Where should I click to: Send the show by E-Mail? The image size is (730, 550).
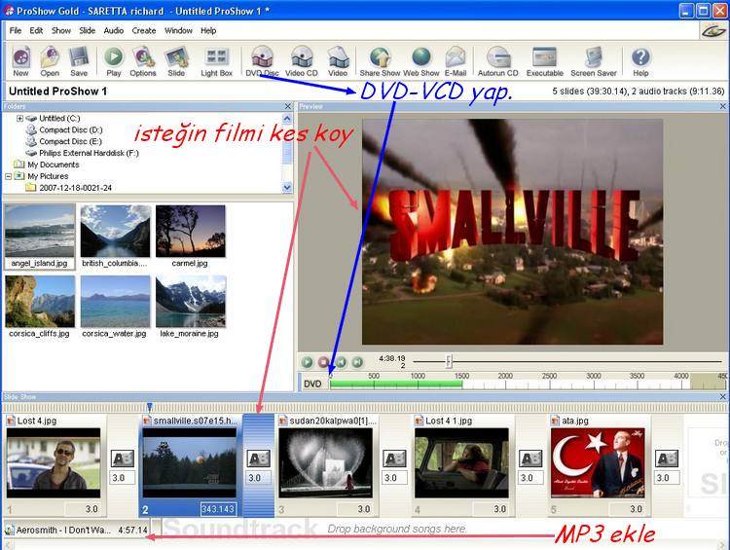pos(456,61)
